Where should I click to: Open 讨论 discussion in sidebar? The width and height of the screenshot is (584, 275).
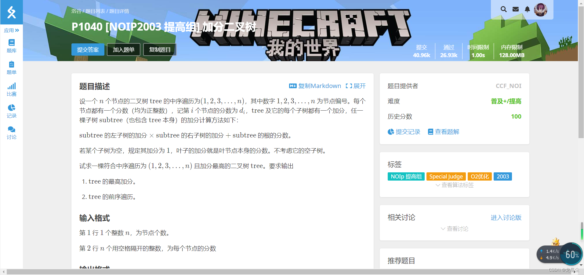12,133
